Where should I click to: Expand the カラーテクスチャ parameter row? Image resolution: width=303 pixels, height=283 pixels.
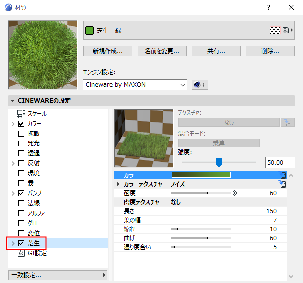pos(118,184)
